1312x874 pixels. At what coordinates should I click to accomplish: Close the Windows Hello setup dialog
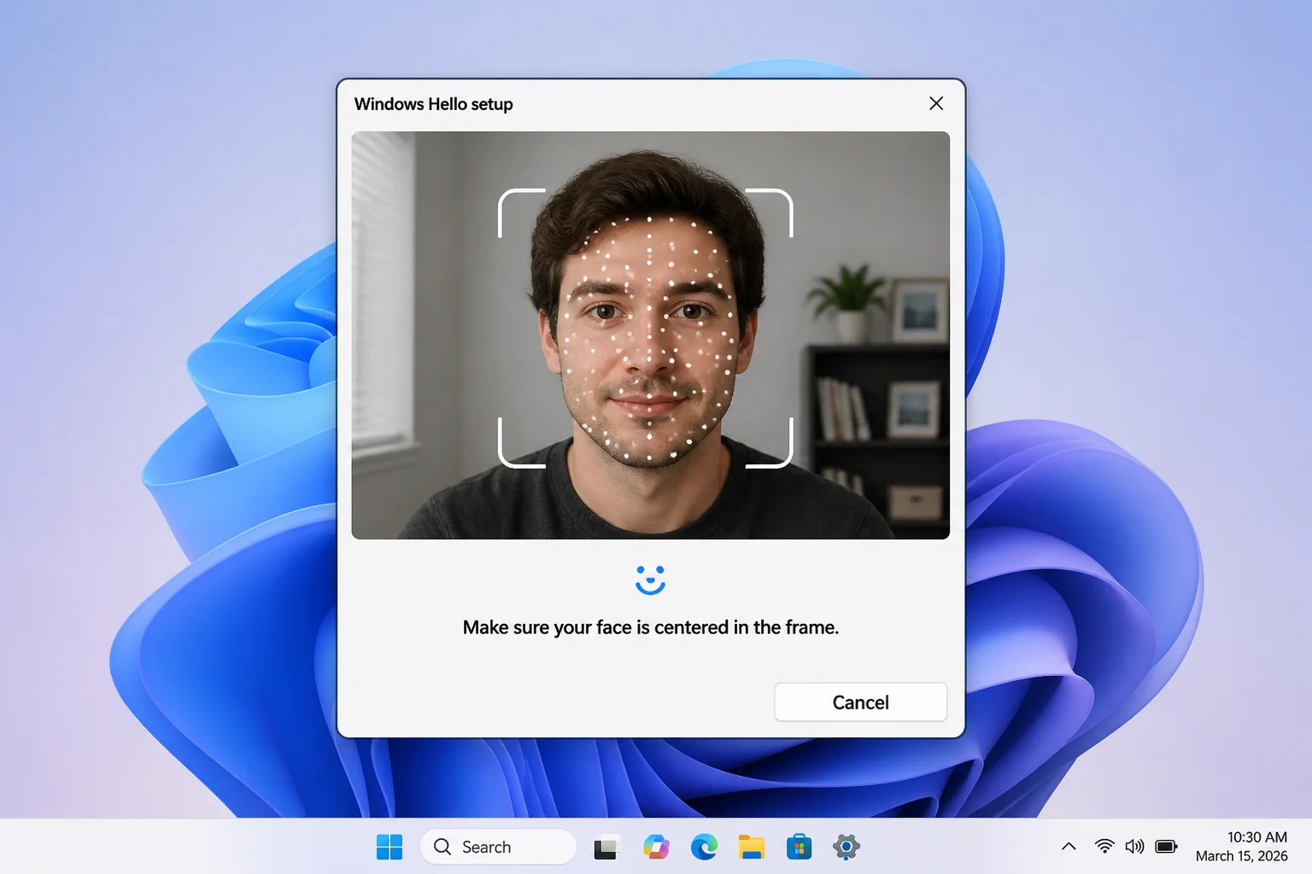point(936,103)
